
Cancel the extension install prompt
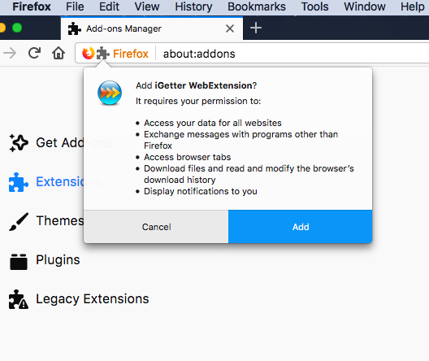pos(156,227)
